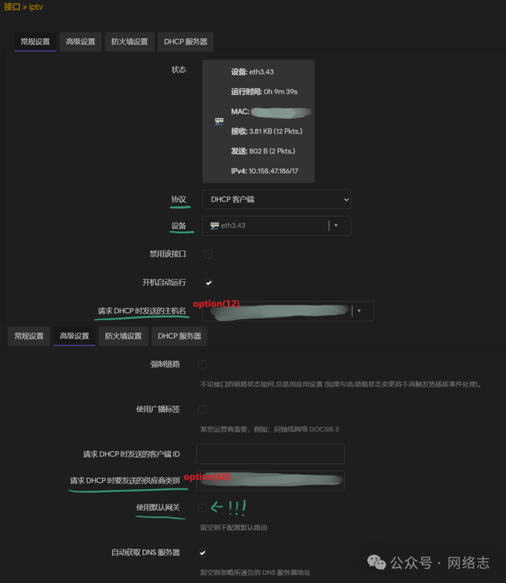The image size is (506, 583).
Task: Disable 自动获取 DNS 服务器
Action: pyautogui.click(x=202, y=553)
